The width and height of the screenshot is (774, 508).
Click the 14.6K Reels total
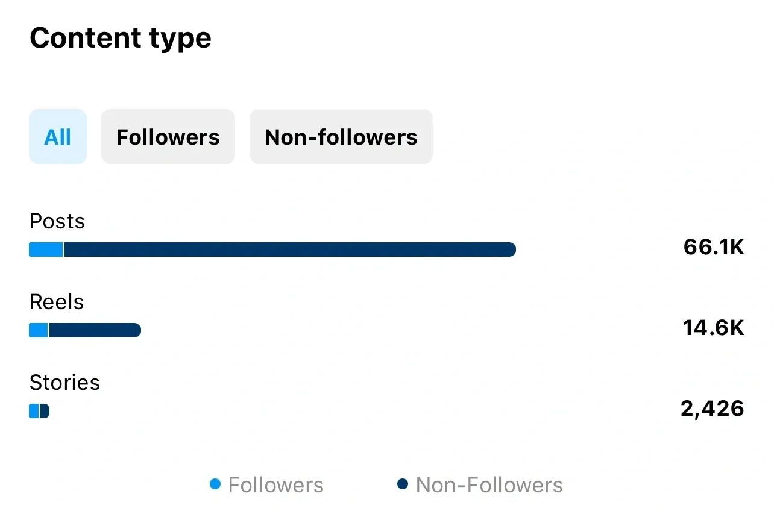click(x=714, y=328)
